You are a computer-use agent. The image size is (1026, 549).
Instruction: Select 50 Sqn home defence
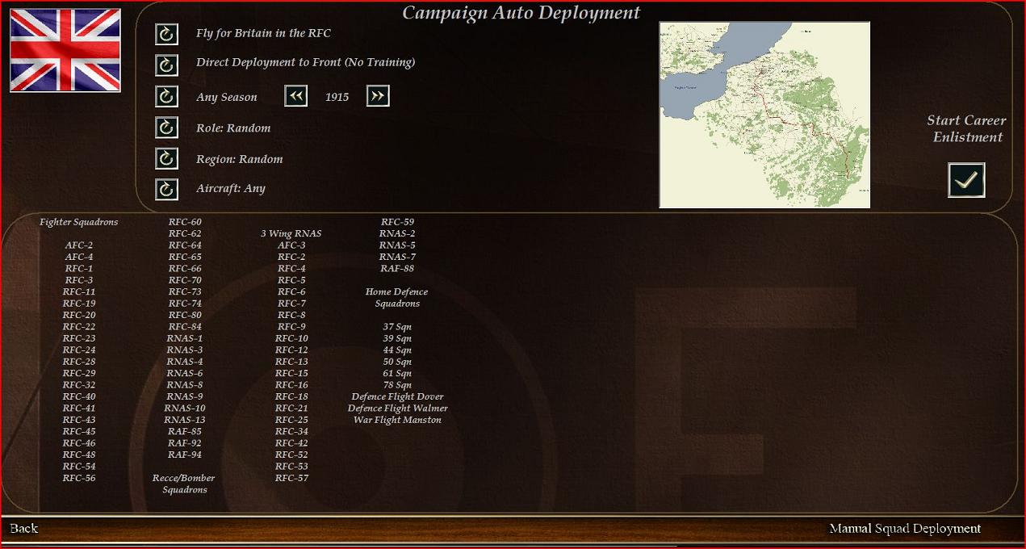(x=397, y=363)
